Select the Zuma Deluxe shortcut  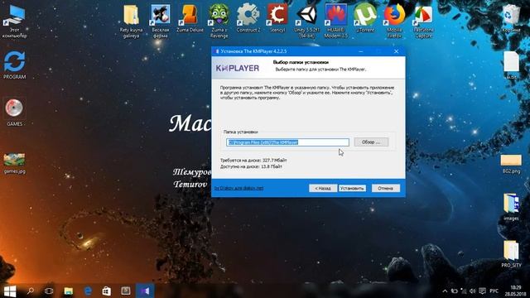[x=190, y=18]
